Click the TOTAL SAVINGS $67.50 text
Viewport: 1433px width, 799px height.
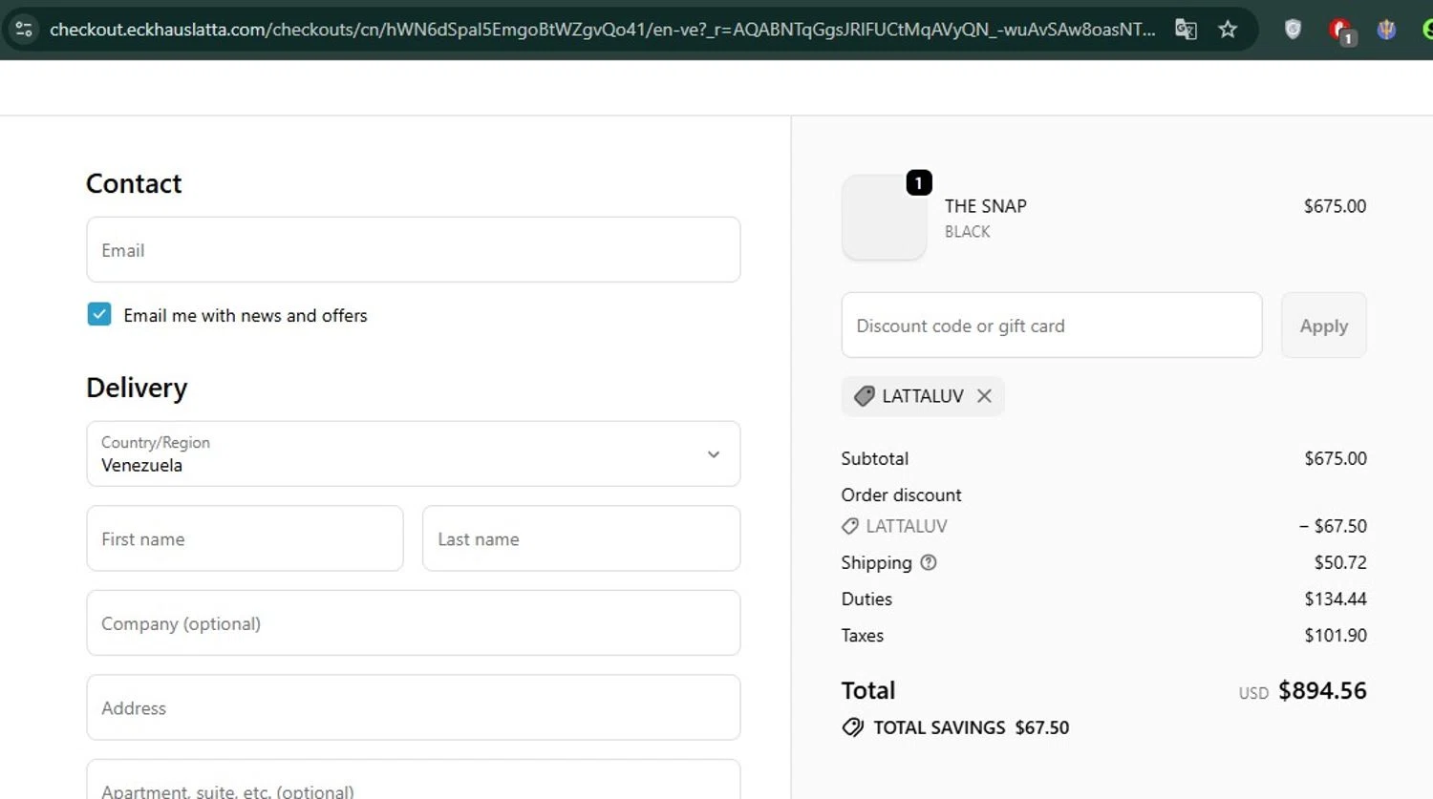(971, 727)
